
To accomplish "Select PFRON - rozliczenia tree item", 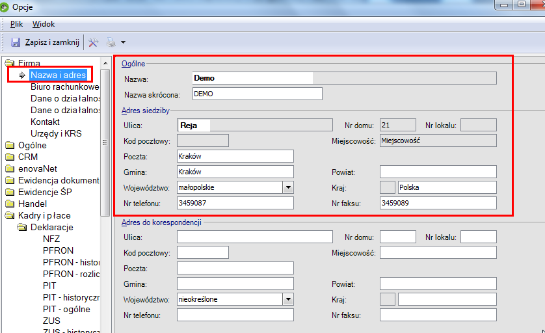I will coord(72,274).
